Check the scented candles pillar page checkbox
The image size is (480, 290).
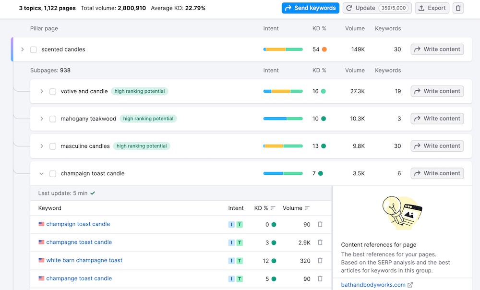(33, 49)
